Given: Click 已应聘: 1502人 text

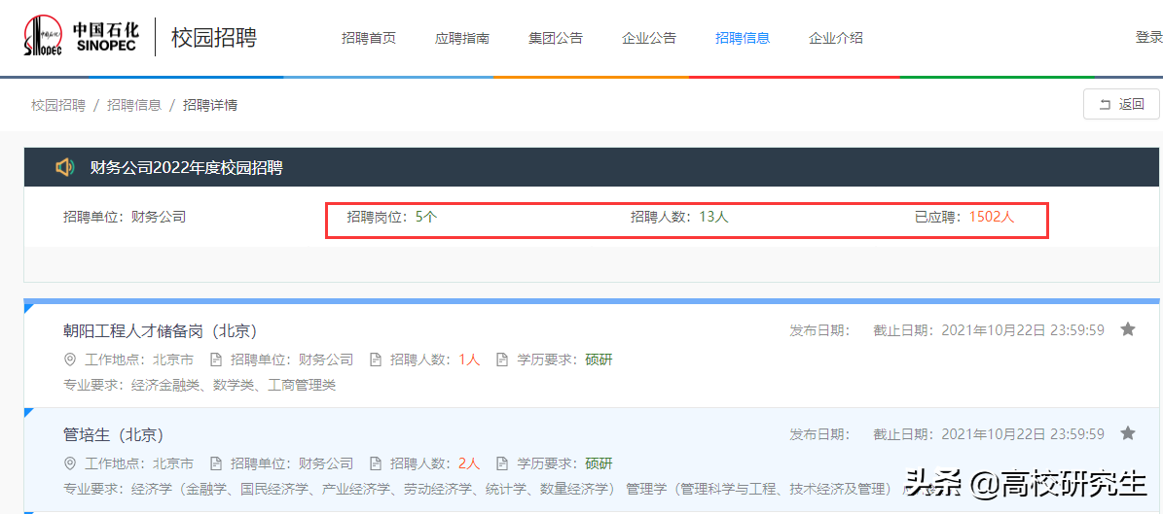Looking at the screenshot, I should (964, 217).
